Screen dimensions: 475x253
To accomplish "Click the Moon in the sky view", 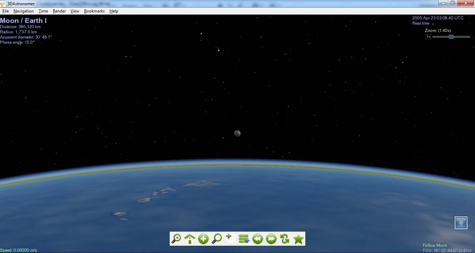I will tap(237, 133).
